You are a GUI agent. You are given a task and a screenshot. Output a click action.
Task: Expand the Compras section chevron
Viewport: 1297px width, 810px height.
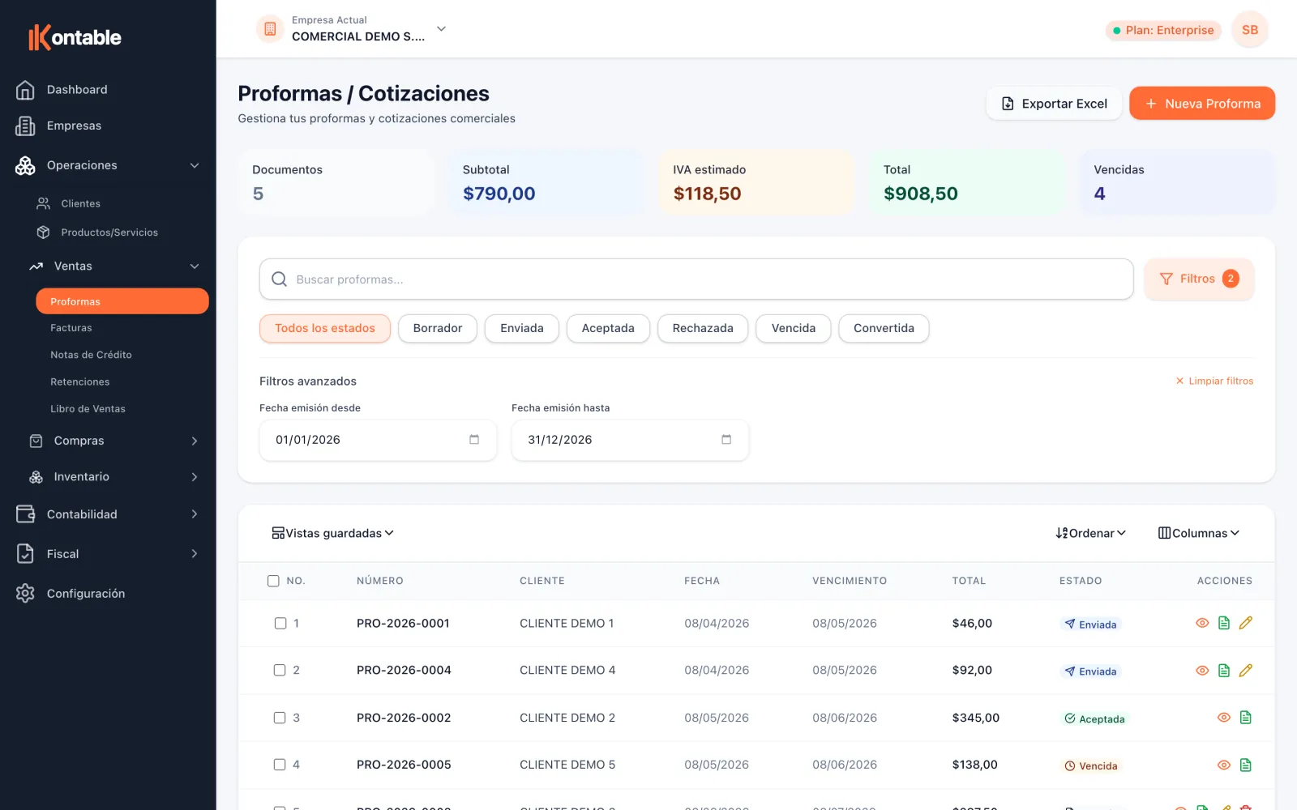point(195,441)
